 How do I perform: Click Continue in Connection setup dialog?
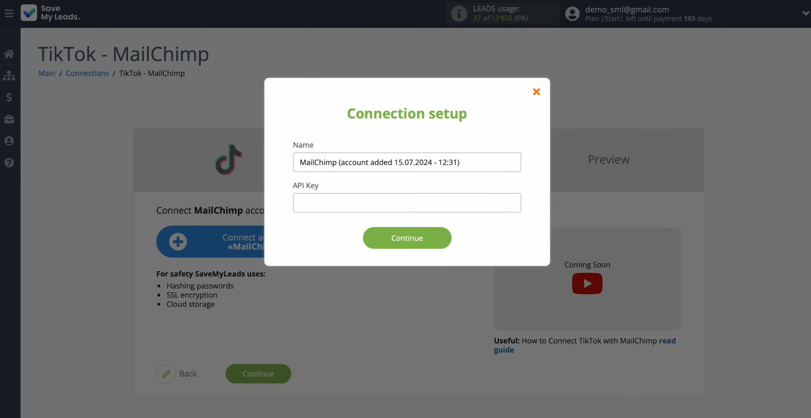point(407,238)
